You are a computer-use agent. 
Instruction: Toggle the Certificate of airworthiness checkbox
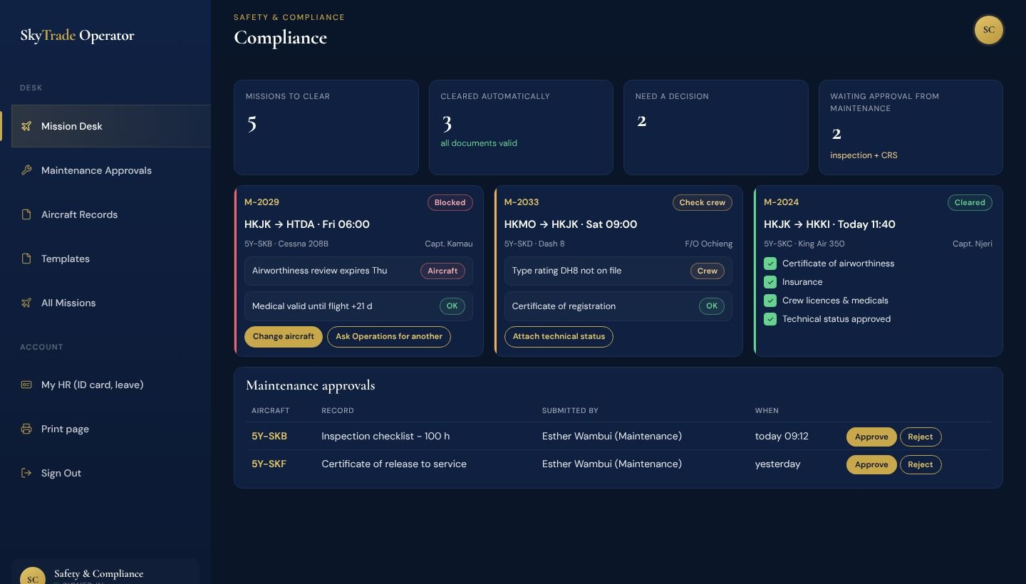(x=770, y=264)
